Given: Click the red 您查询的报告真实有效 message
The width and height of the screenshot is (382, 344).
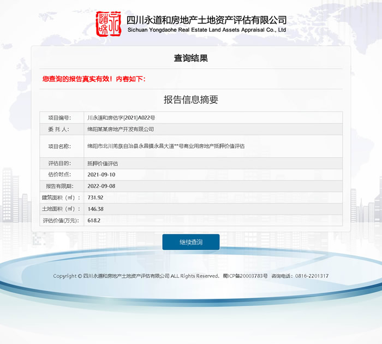Looking at the screenshot, I should 94,79.
